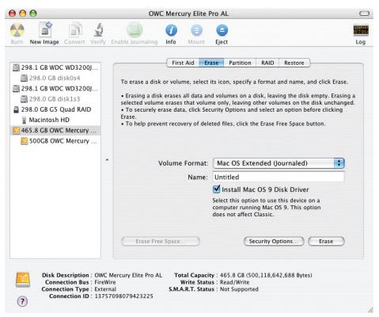Select the first 298.1 GB WDC disk
379x317 pixels.
click(x=55, y=67)
